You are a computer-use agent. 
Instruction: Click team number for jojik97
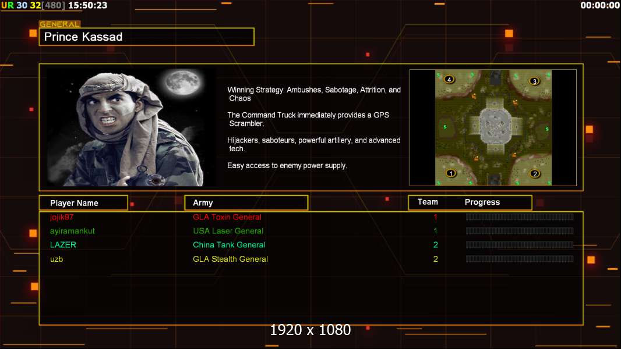coord(435,217)
